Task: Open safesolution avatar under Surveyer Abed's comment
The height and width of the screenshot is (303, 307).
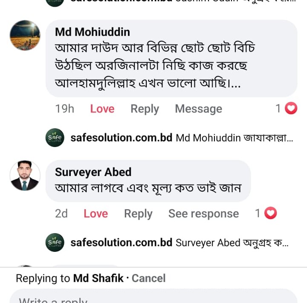Action: point(55,242)
